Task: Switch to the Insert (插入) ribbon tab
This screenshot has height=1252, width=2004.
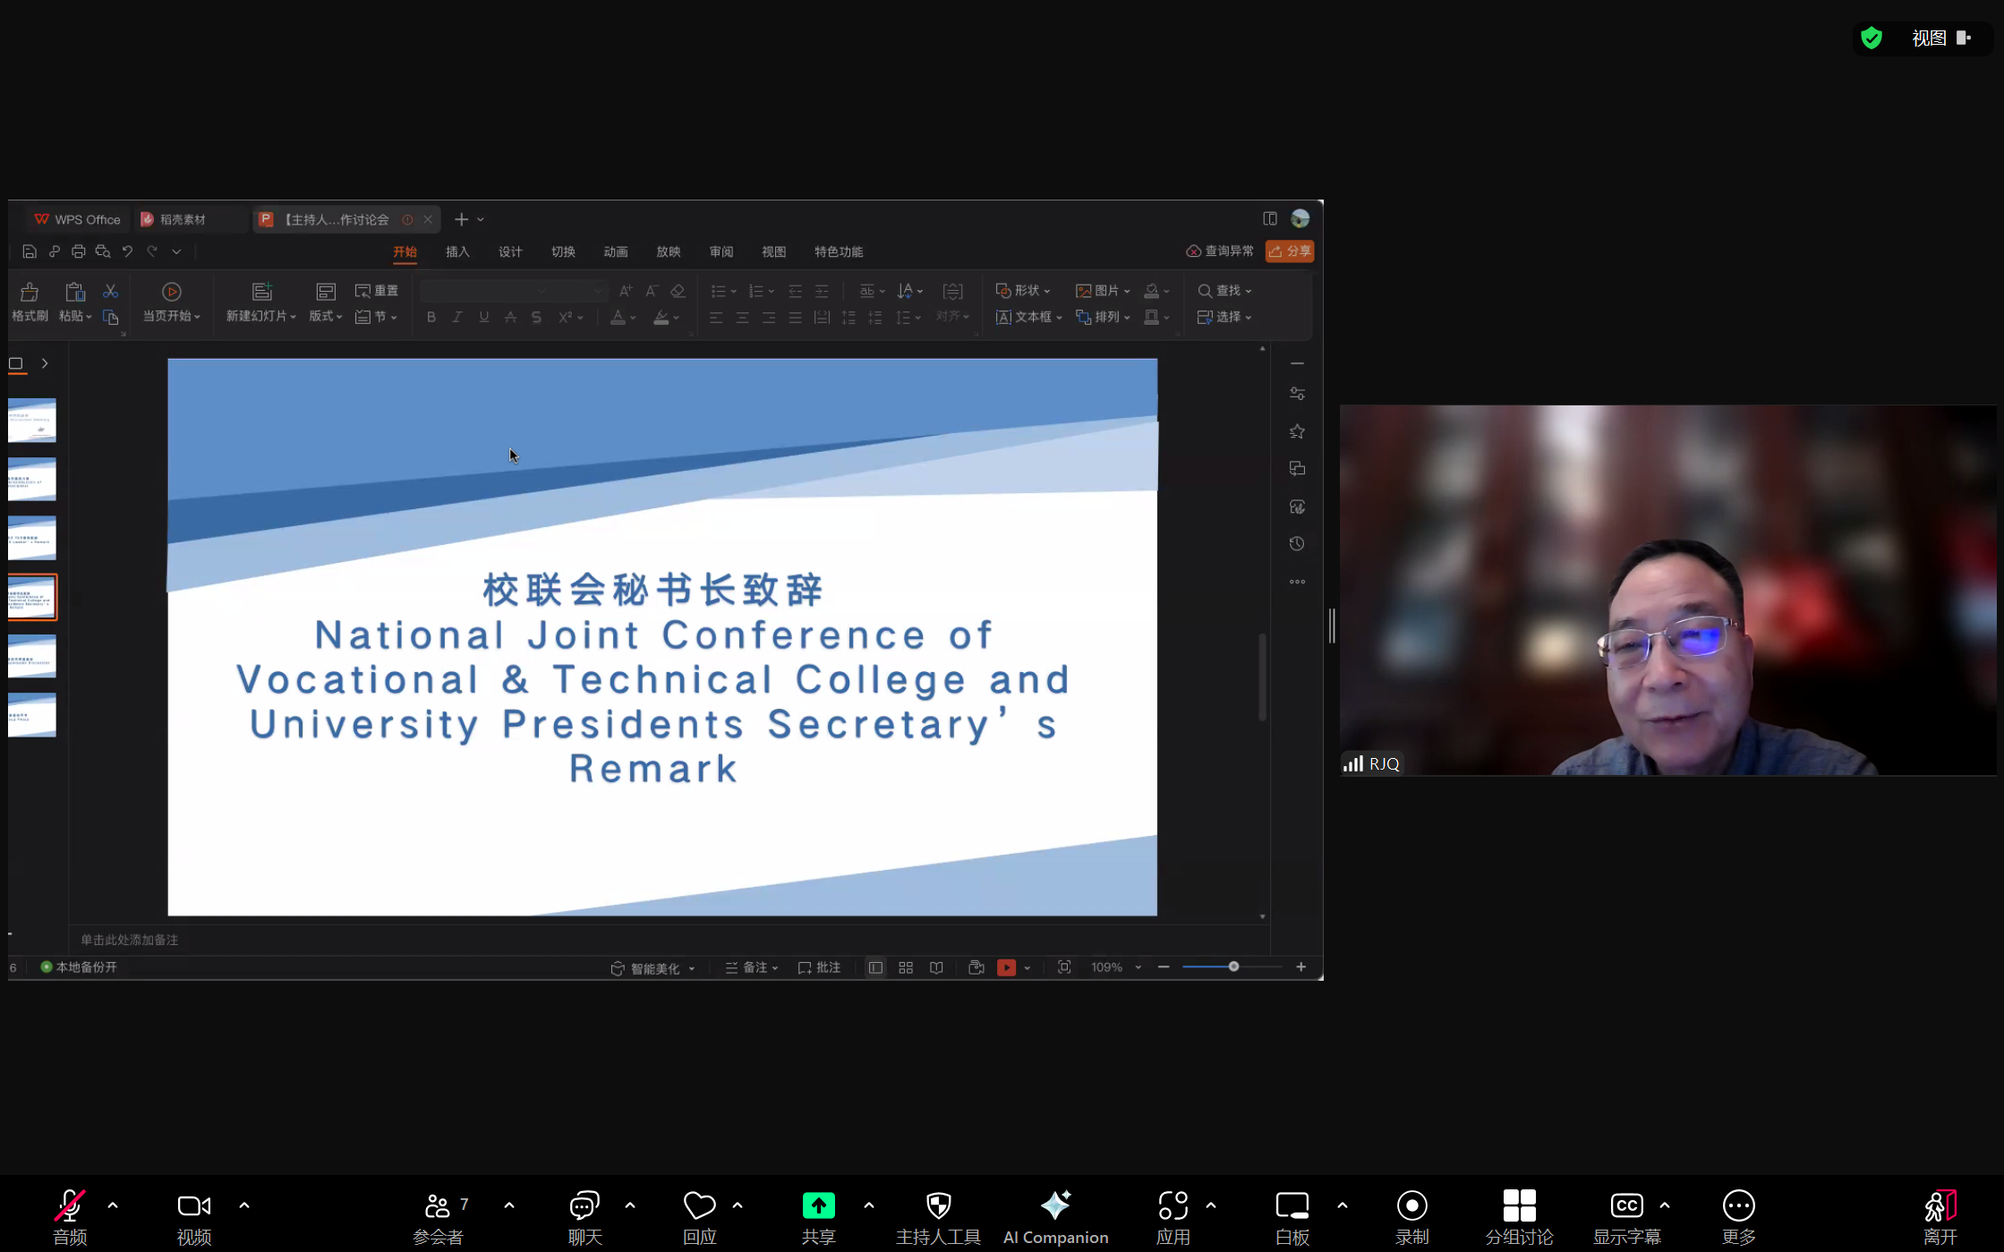Action: tap(457, 252)
